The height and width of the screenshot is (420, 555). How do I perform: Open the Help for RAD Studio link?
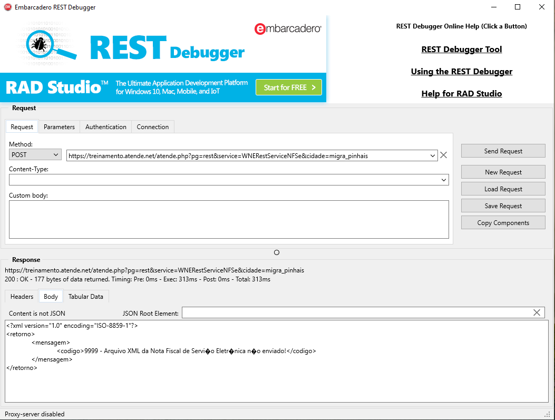point(462,93)
